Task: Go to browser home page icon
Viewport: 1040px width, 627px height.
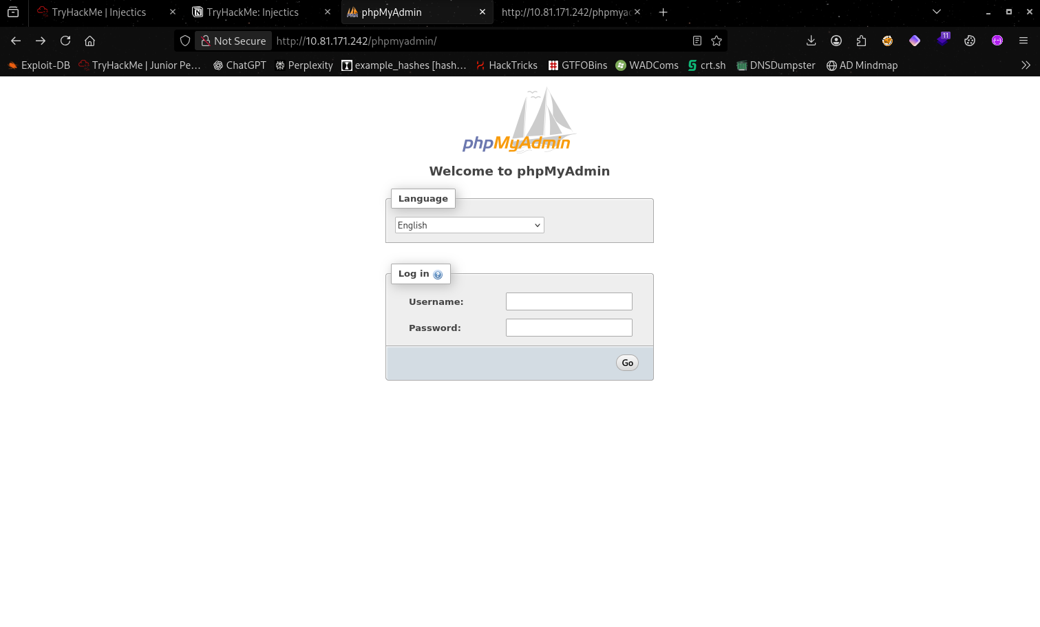Action: coord(89,41)
